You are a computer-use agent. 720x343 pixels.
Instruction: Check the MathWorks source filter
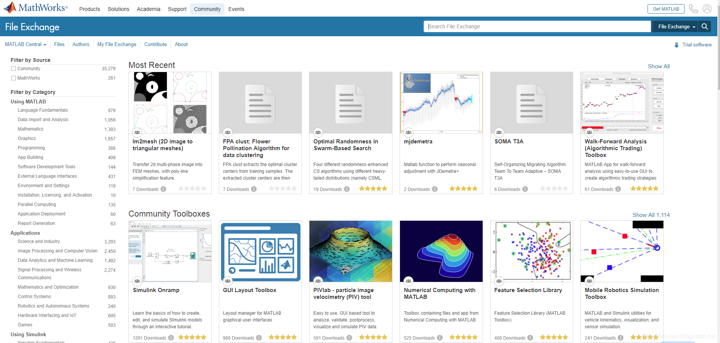[14, 78]
